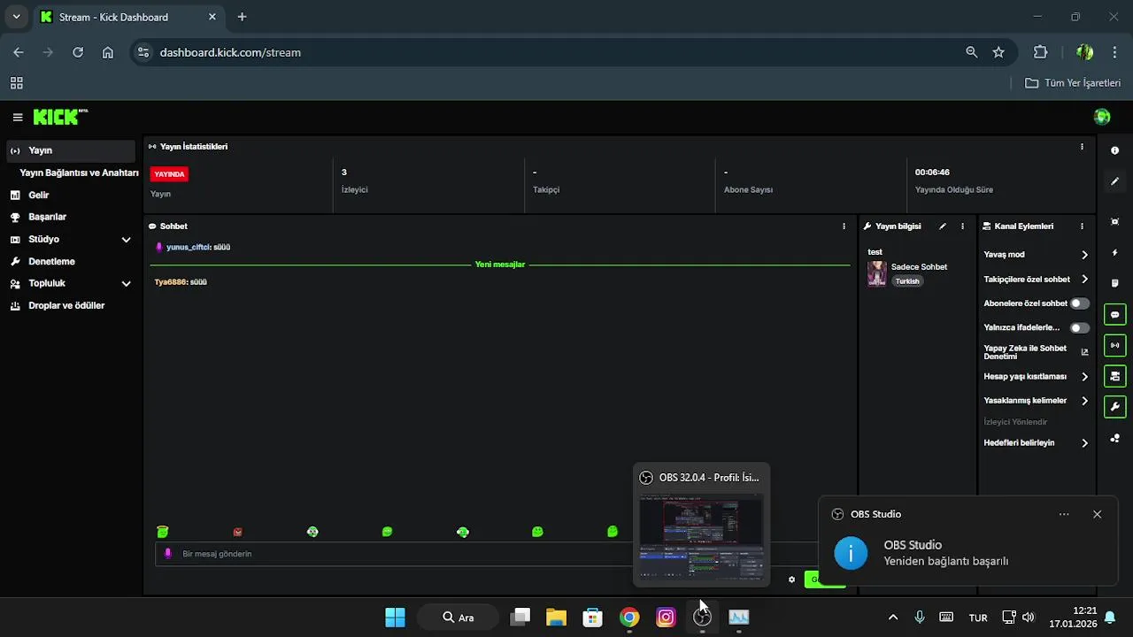Open Chrome extensions puzzle icon
Image resolution: width=1133 pixels, height=637 pixels.
[x=1040, y=52]
